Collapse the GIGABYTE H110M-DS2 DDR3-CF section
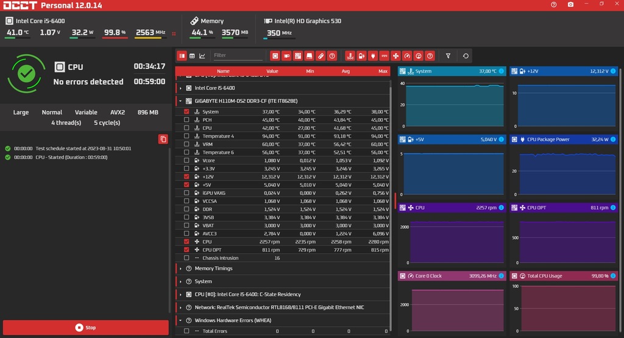This screenshot has width=624, height=338. (180, 100)
